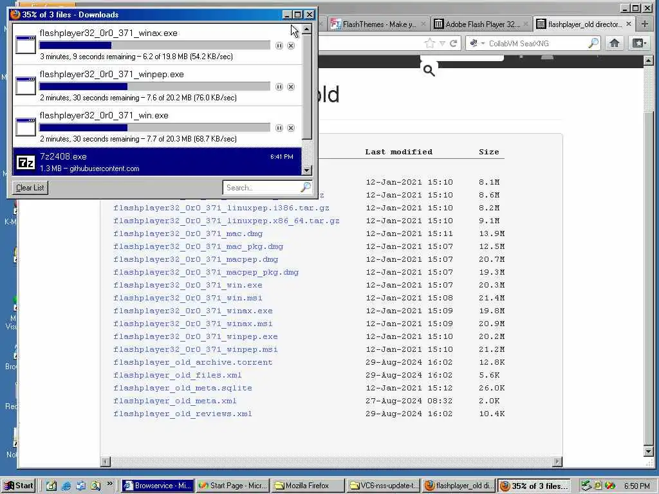Pause the flashplayer32_0r0_371_winax.exe download

pyautogui.click(x=279, y=46)
